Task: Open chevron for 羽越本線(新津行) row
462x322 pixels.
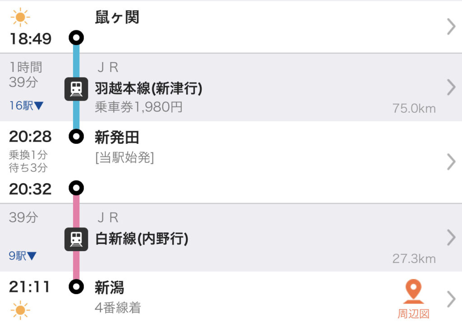Action: pos(451,87)
